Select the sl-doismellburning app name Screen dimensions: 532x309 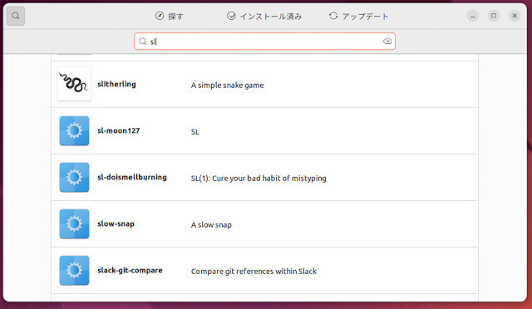point(132,177)
